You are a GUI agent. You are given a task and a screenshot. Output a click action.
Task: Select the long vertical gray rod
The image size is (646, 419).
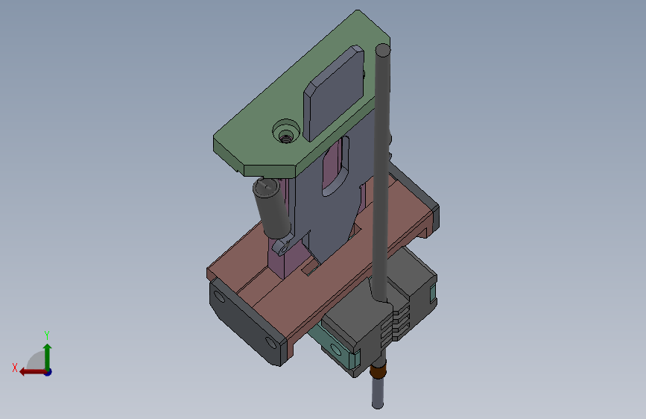pyautogui.click(x=381, y=173)
